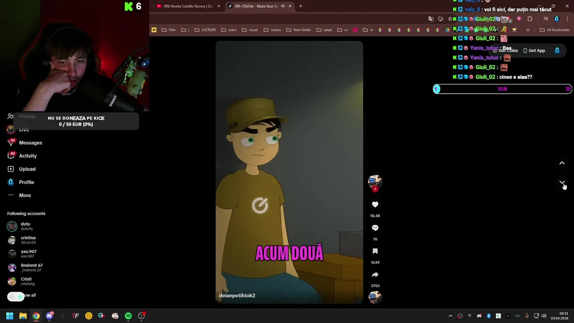Open the creator's profile avatar above the like button
Image resolution: width=574 pixels, height=323 pixels.
(x=375, y=181)
